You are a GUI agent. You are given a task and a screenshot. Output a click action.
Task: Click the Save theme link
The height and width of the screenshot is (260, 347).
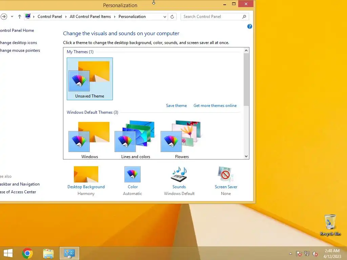pyautogui.click(x=176, y=106)
